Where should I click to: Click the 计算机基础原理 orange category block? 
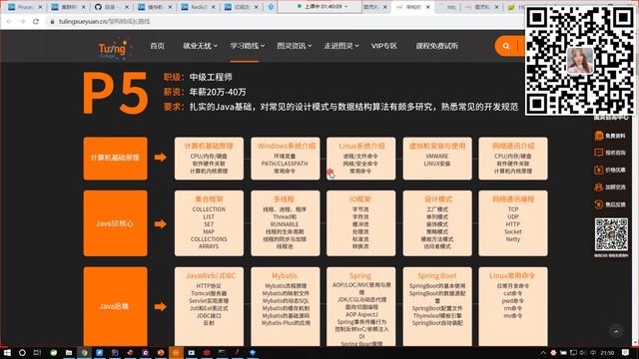(x=116, y=159)
